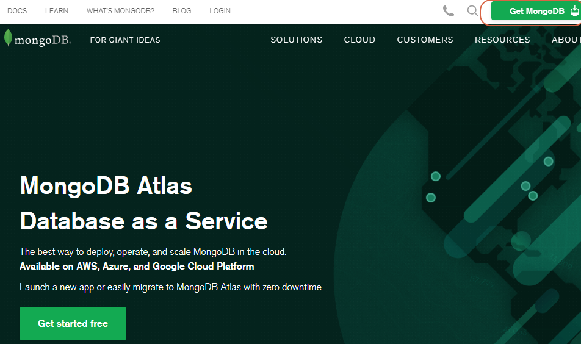Open the RESOURCES menu
The image size is (581, 344).
click(502, 40)
